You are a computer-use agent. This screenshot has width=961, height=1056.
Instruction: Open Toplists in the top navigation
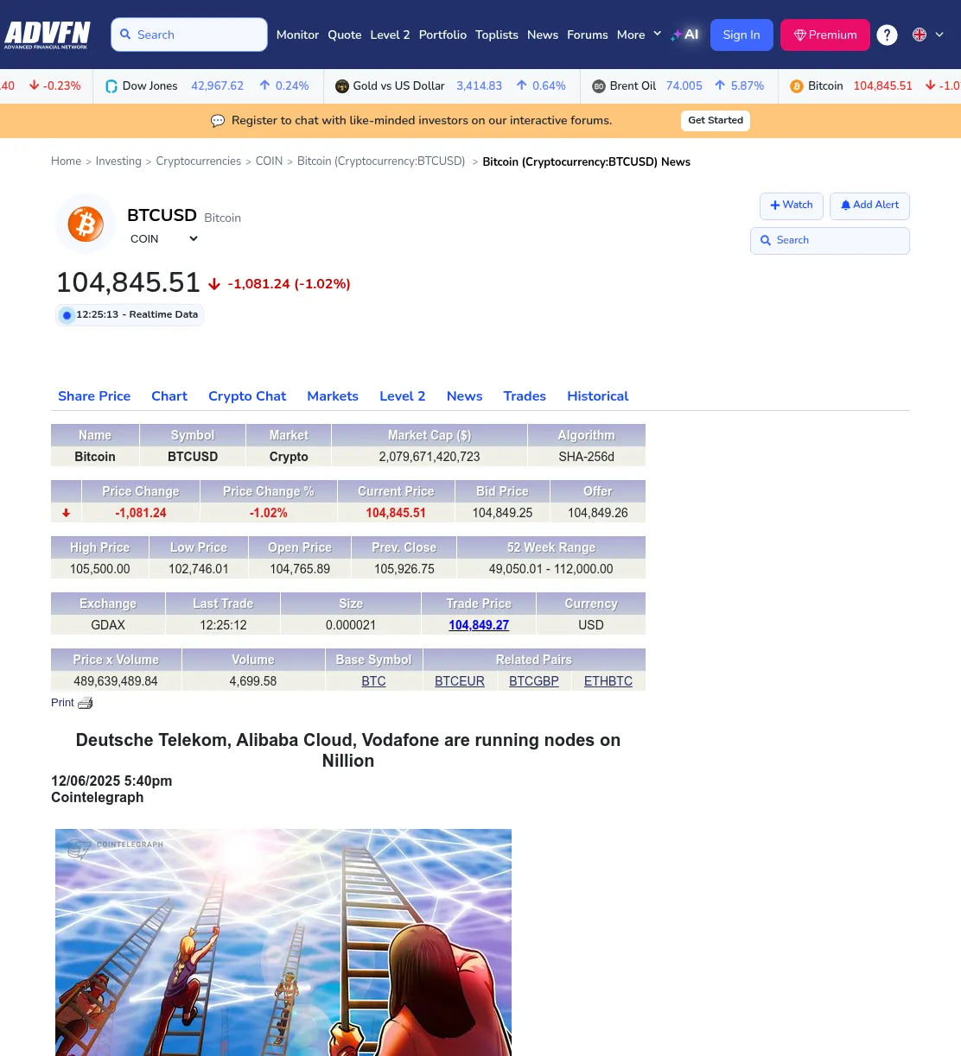point(497,35)
